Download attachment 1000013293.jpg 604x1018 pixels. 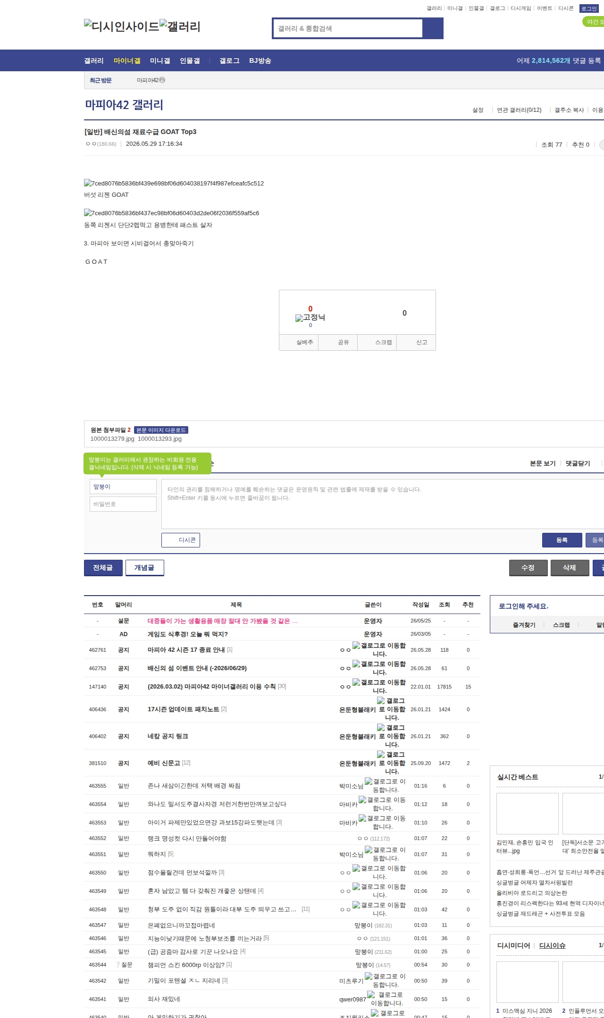click(159, 439)
